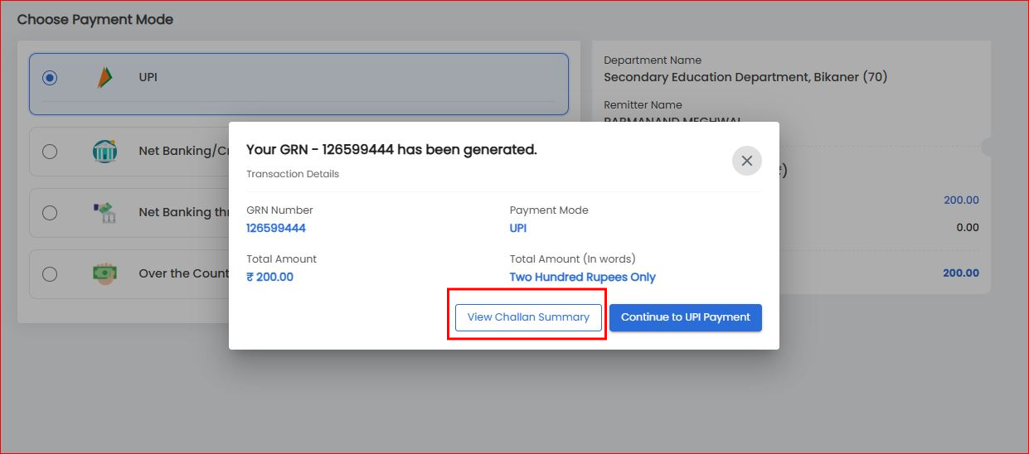This screenshot has width=1029, height=454.
Task: Click Payment Mode value UPI in dialog
Action: click(518, 229)
